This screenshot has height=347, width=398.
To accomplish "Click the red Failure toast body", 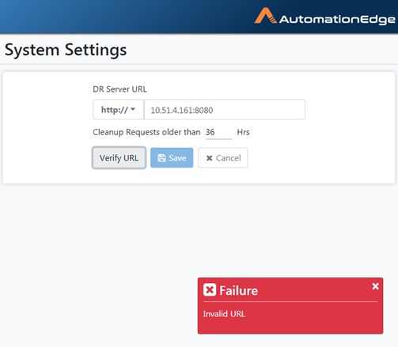I will point(290,306).
